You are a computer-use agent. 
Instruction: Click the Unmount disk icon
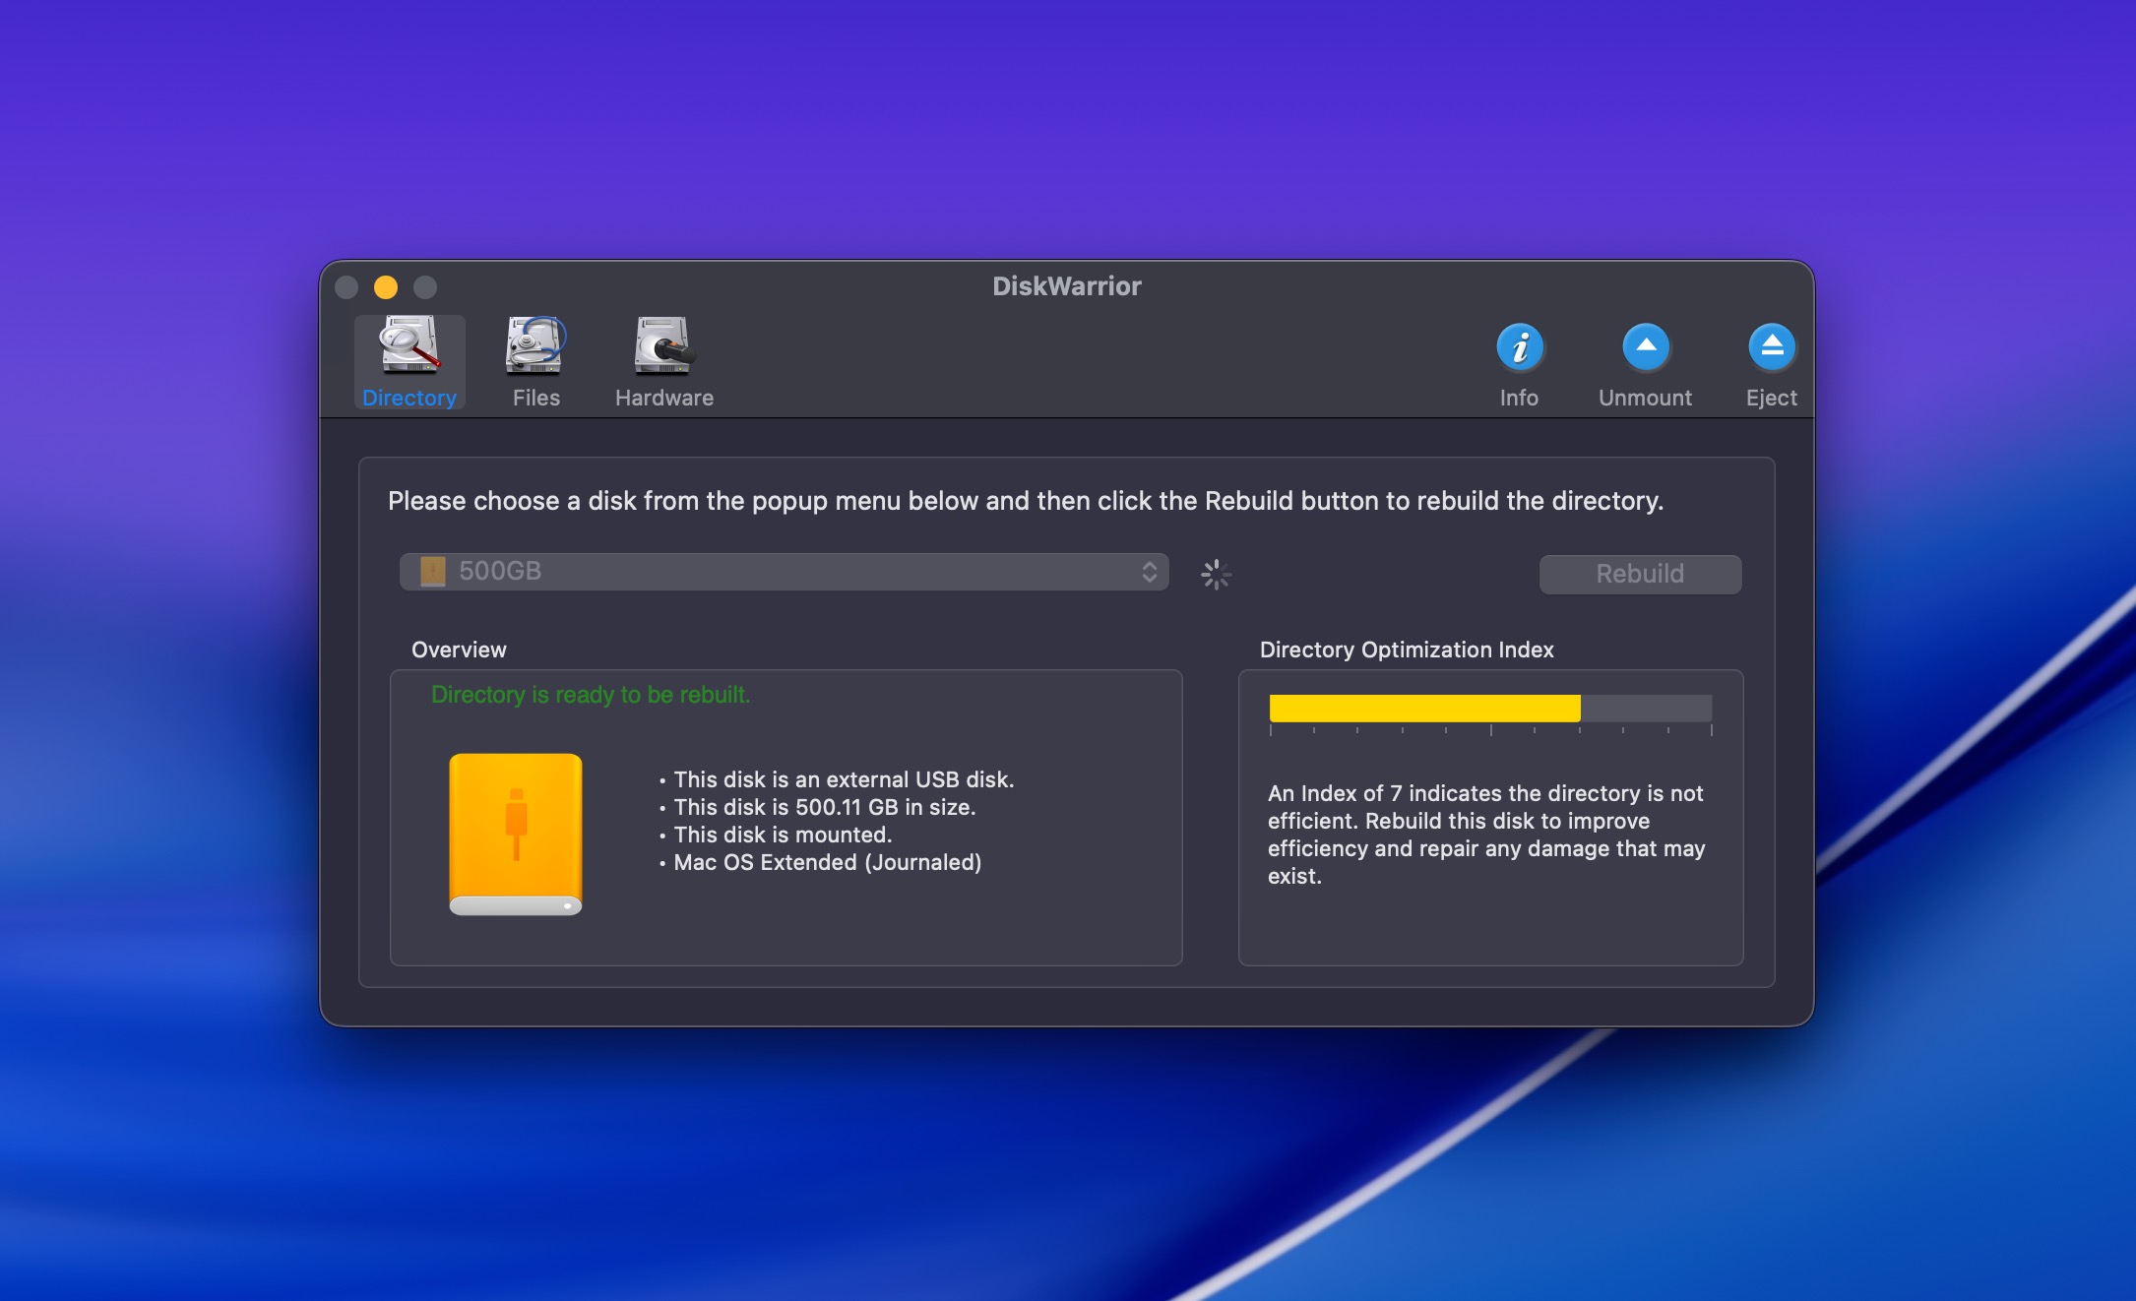tap(1646, 346)
